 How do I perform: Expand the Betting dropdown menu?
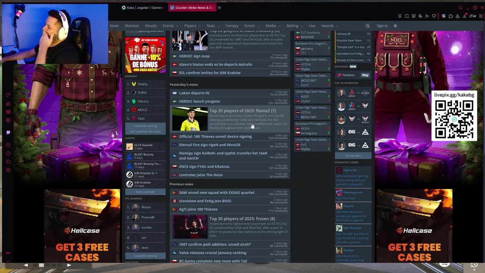point(294,26)
